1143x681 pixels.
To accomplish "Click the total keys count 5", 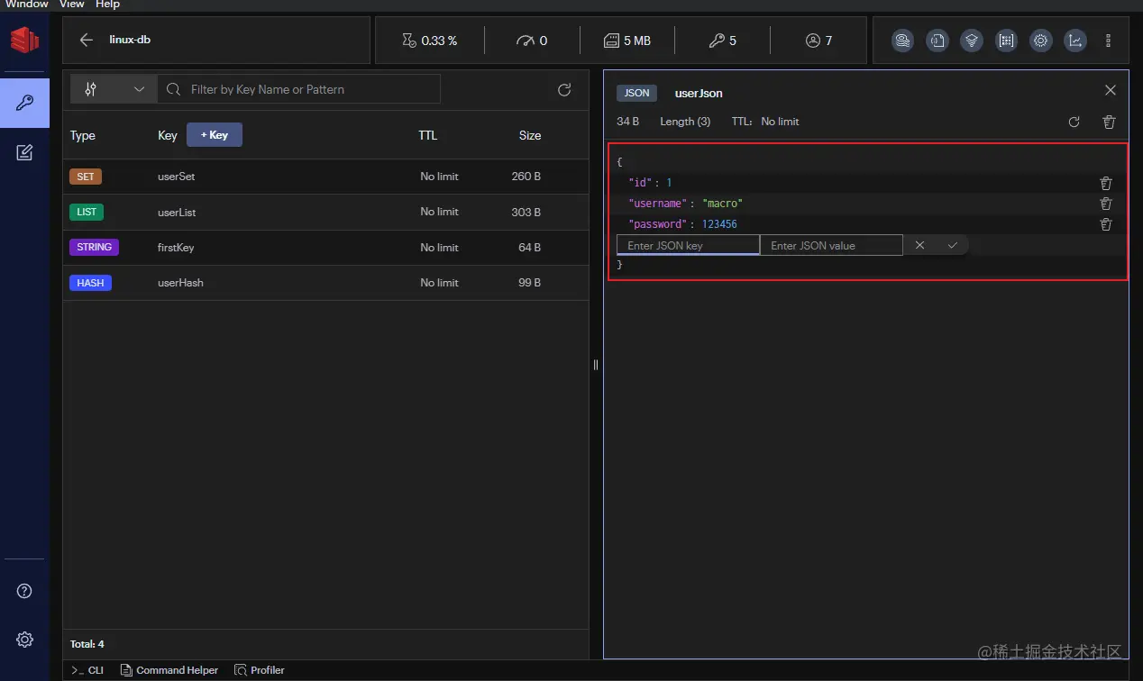I will pyautogui.click(x=723, y=41).
